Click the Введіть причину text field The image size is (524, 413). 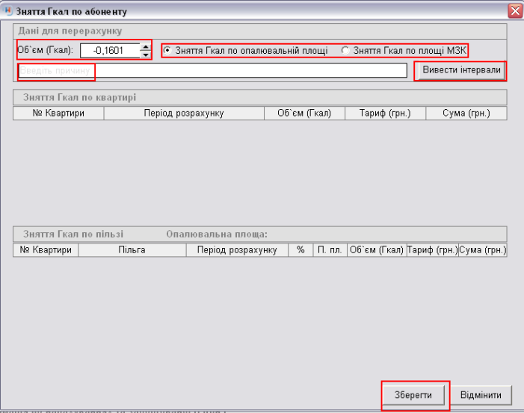(x=209, y=70)
